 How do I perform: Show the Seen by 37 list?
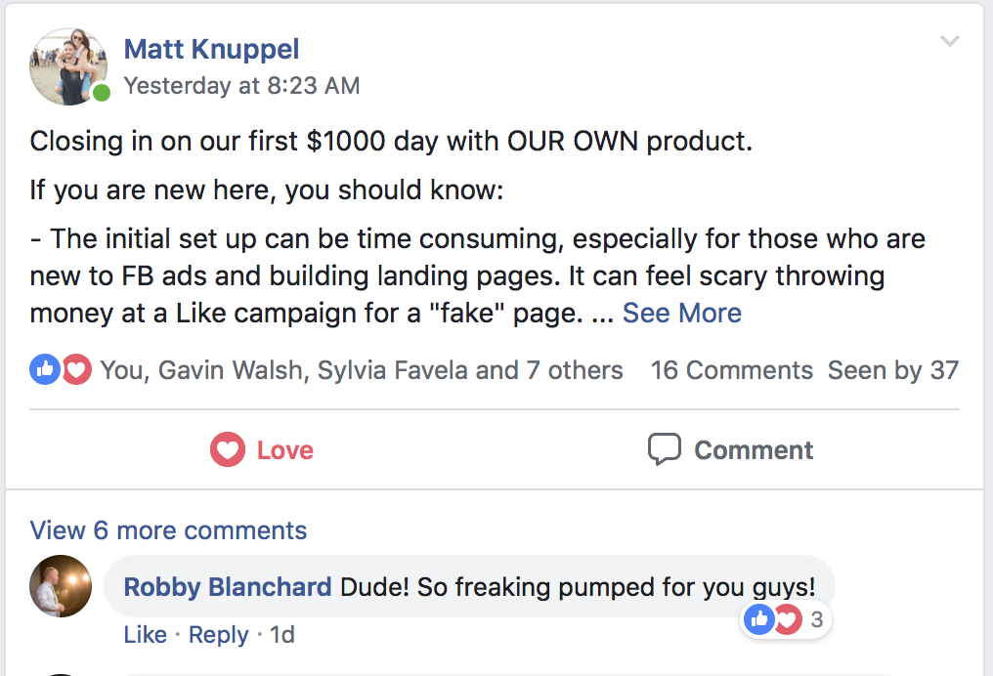pos(892,370)
